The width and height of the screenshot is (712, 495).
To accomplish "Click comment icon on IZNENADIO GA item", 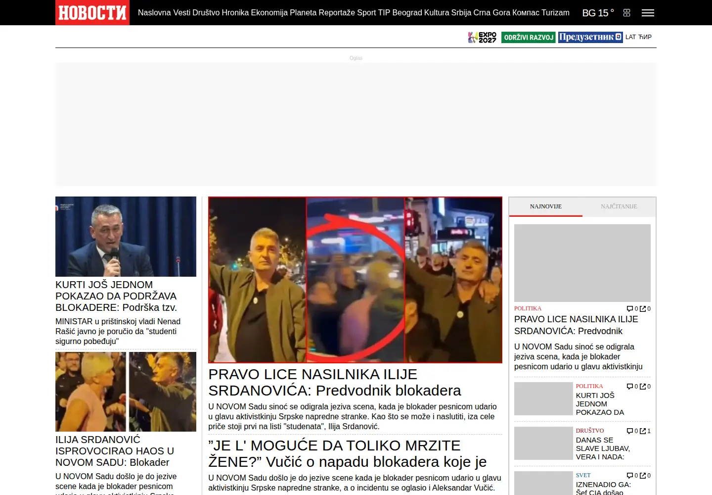I will [x=630, y=476].
